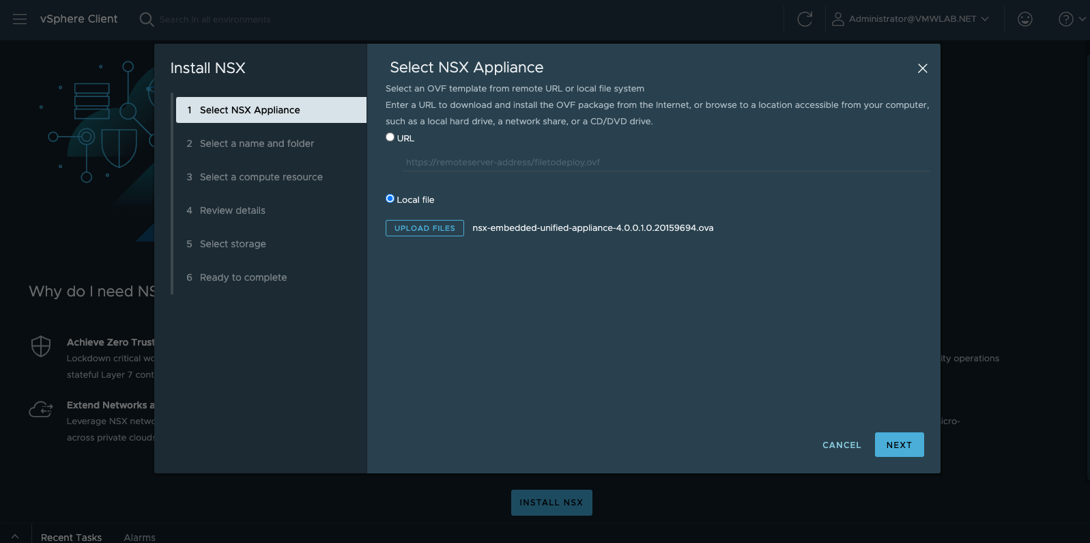The width and height of the screenshot is (1090, 543).
Task: Click NEXT in the wizard
Action: [x=899, y=445]
